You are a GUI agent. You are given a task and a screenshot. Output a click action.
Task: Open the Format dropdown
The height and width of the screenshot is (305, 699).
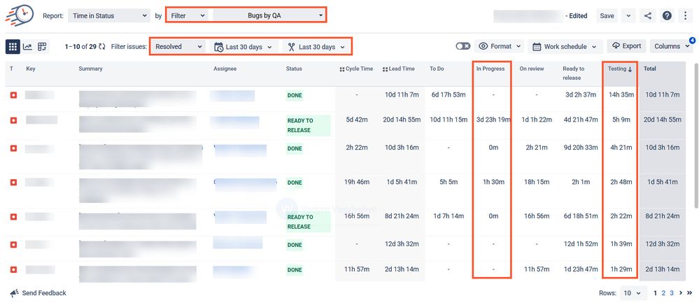click(500, 46)
